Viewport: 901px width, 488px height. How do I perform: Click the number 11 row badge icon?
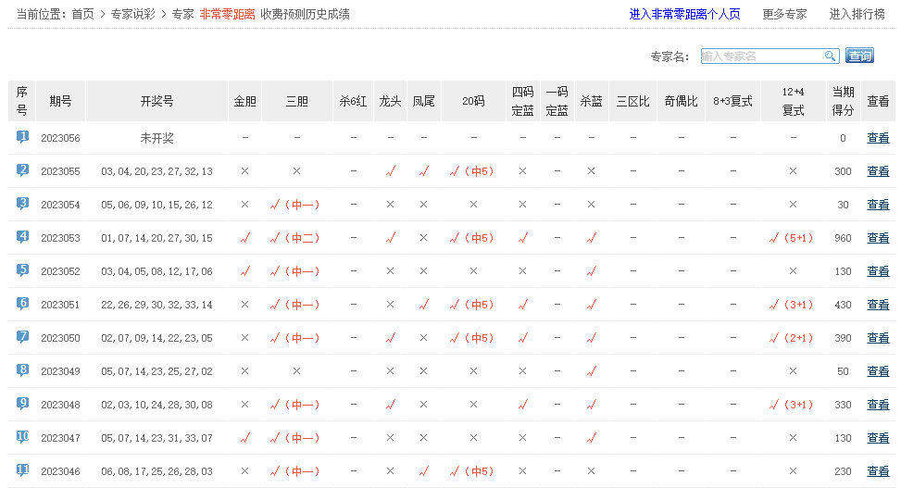tap(22, 470)
